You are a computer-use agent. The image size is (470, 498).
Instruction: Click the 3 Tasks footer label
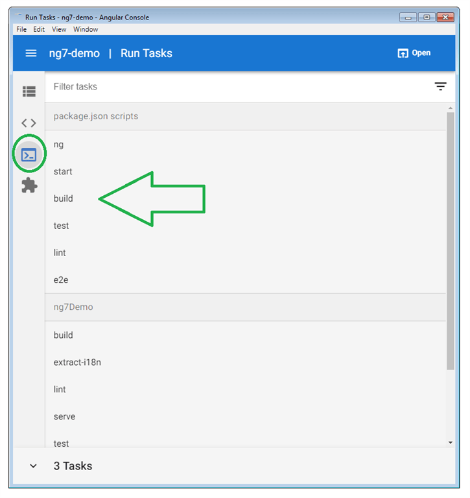click(x=73, y=466)
